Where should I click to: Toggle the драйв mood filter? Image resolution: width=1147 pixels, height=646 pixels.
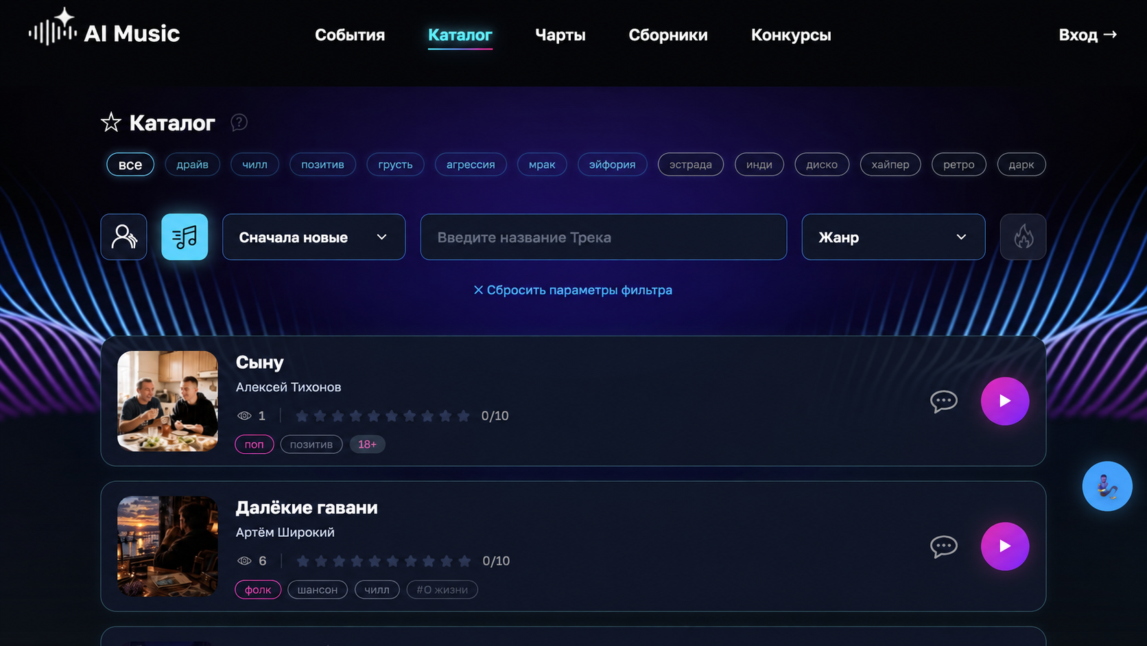(x=192, y=165)
